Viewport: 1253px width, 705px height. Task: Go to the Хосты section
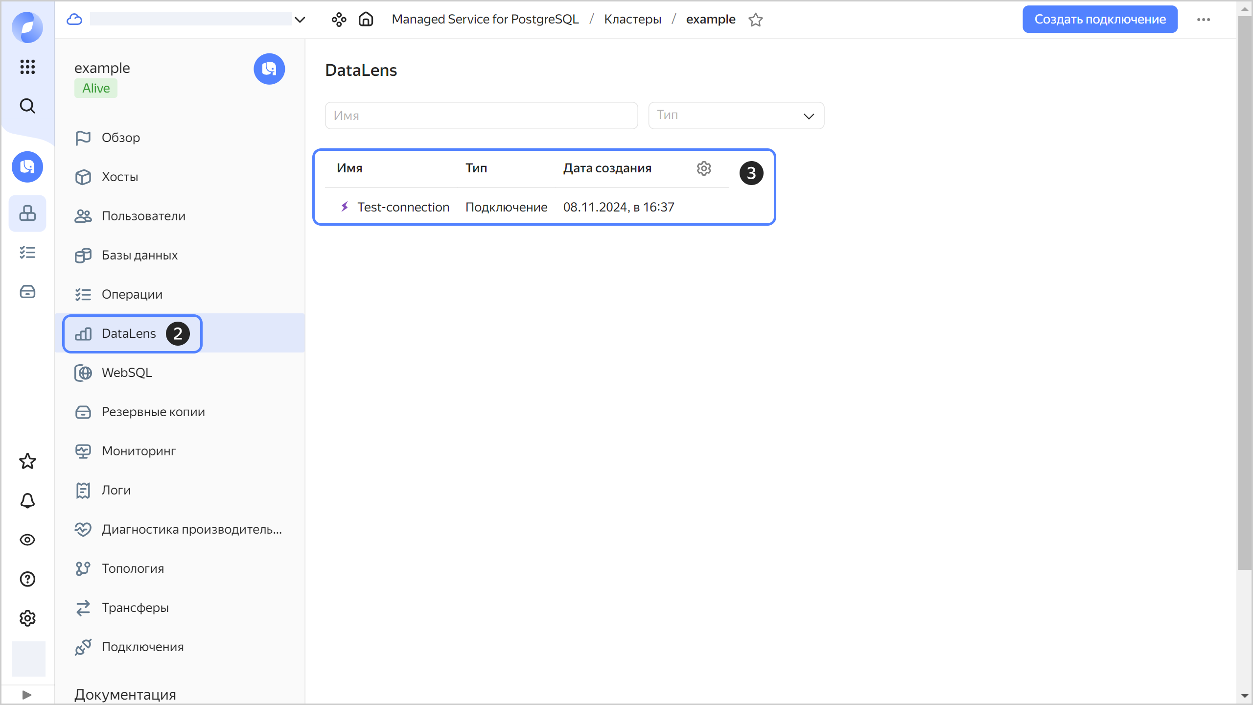coord(120,177)
